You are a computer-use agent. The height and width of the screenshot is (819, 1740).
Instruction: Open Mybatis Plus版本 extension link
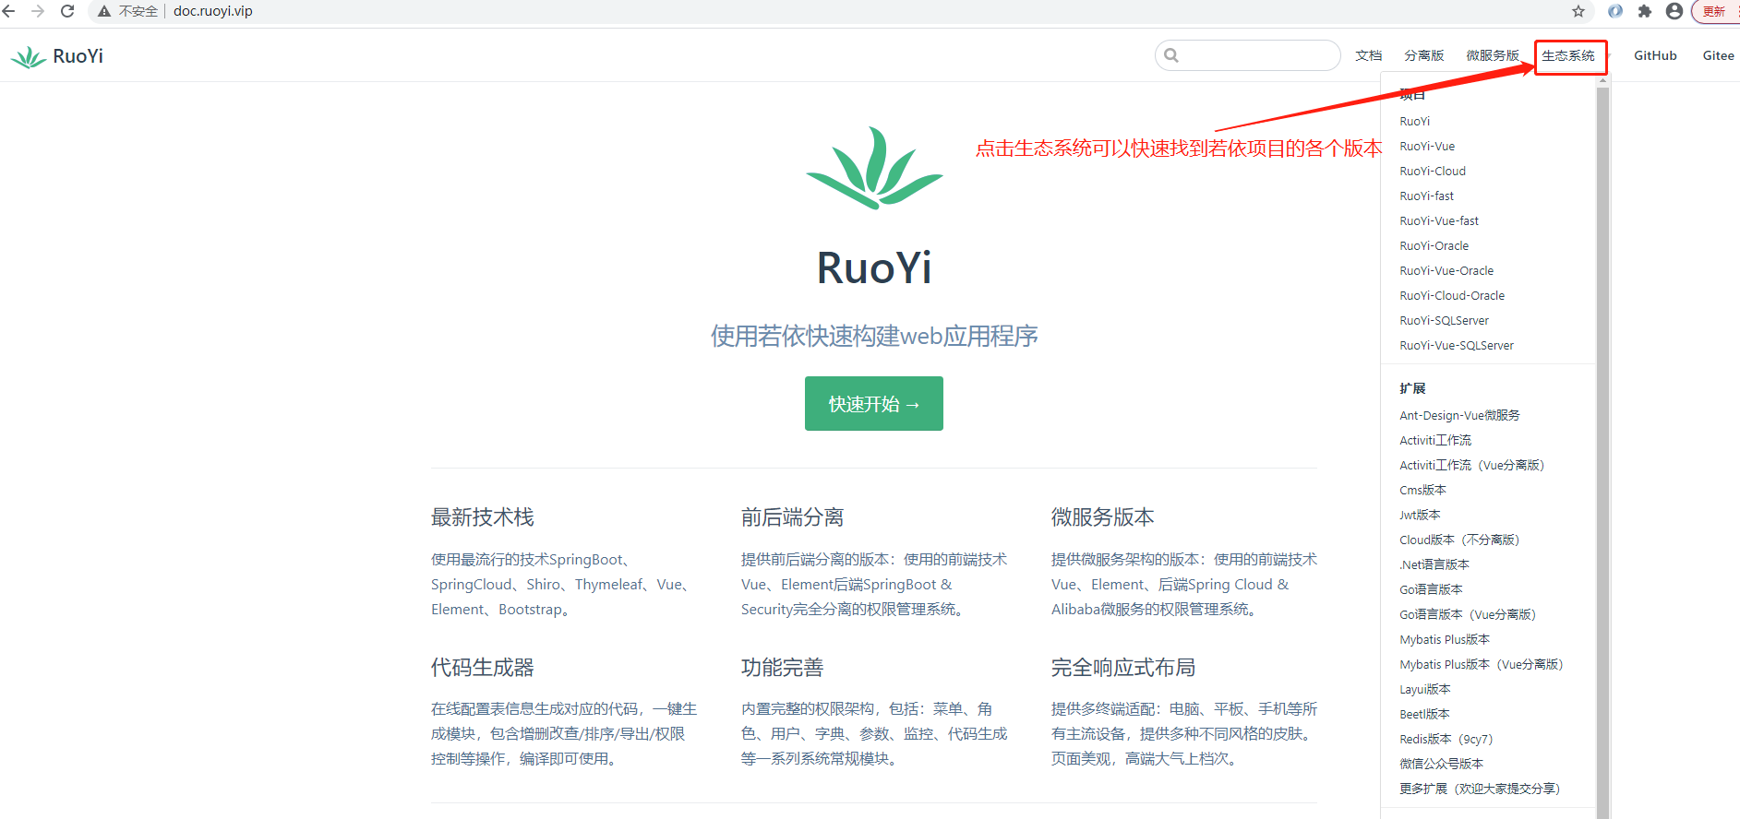(x=1445, y=639)
